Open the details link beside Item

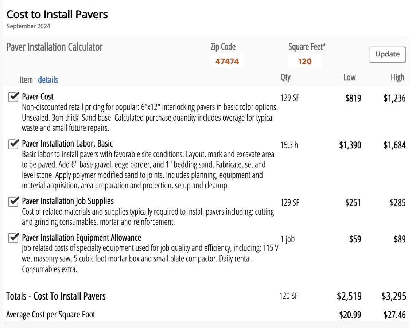pyautogui.click(x=48, y=80)
